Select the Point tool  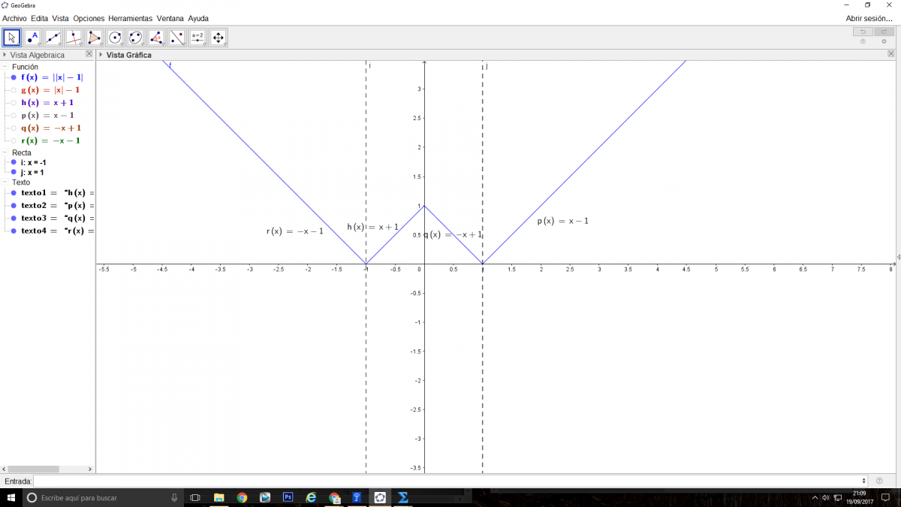click(x=32, y=38)
